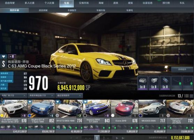Screen dimensions: 194x140
Task: Open the 排行榜 leaderboard tab
Action: coord(166,3)
